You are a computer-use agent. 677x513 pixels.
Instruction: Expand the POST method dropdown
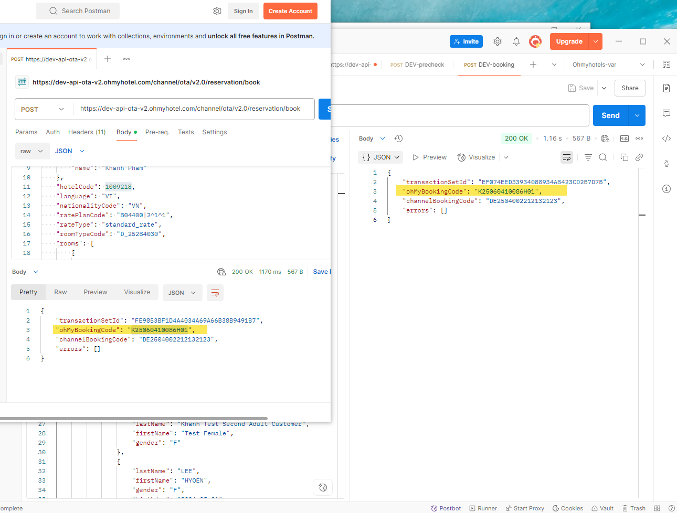tap(43, 109)
